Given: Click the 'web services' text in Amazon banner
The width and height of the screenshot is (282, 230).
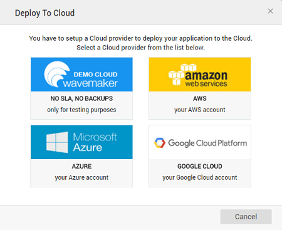Looking at the screenshot, I should pyautogui.click(x=206, y=84).
